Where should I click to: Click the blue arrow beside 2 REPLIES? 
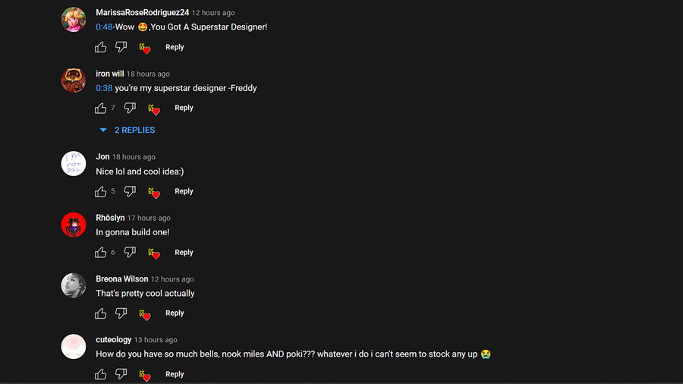coord(103,130)
